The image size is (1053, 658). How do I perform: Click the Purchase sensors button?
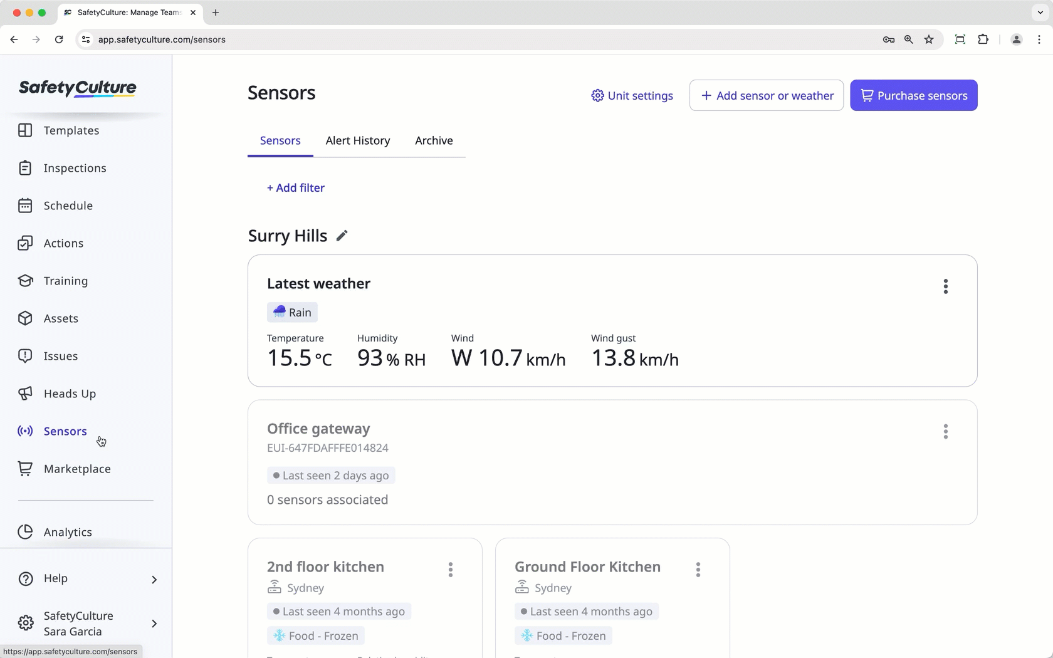[x=913, y=95]
